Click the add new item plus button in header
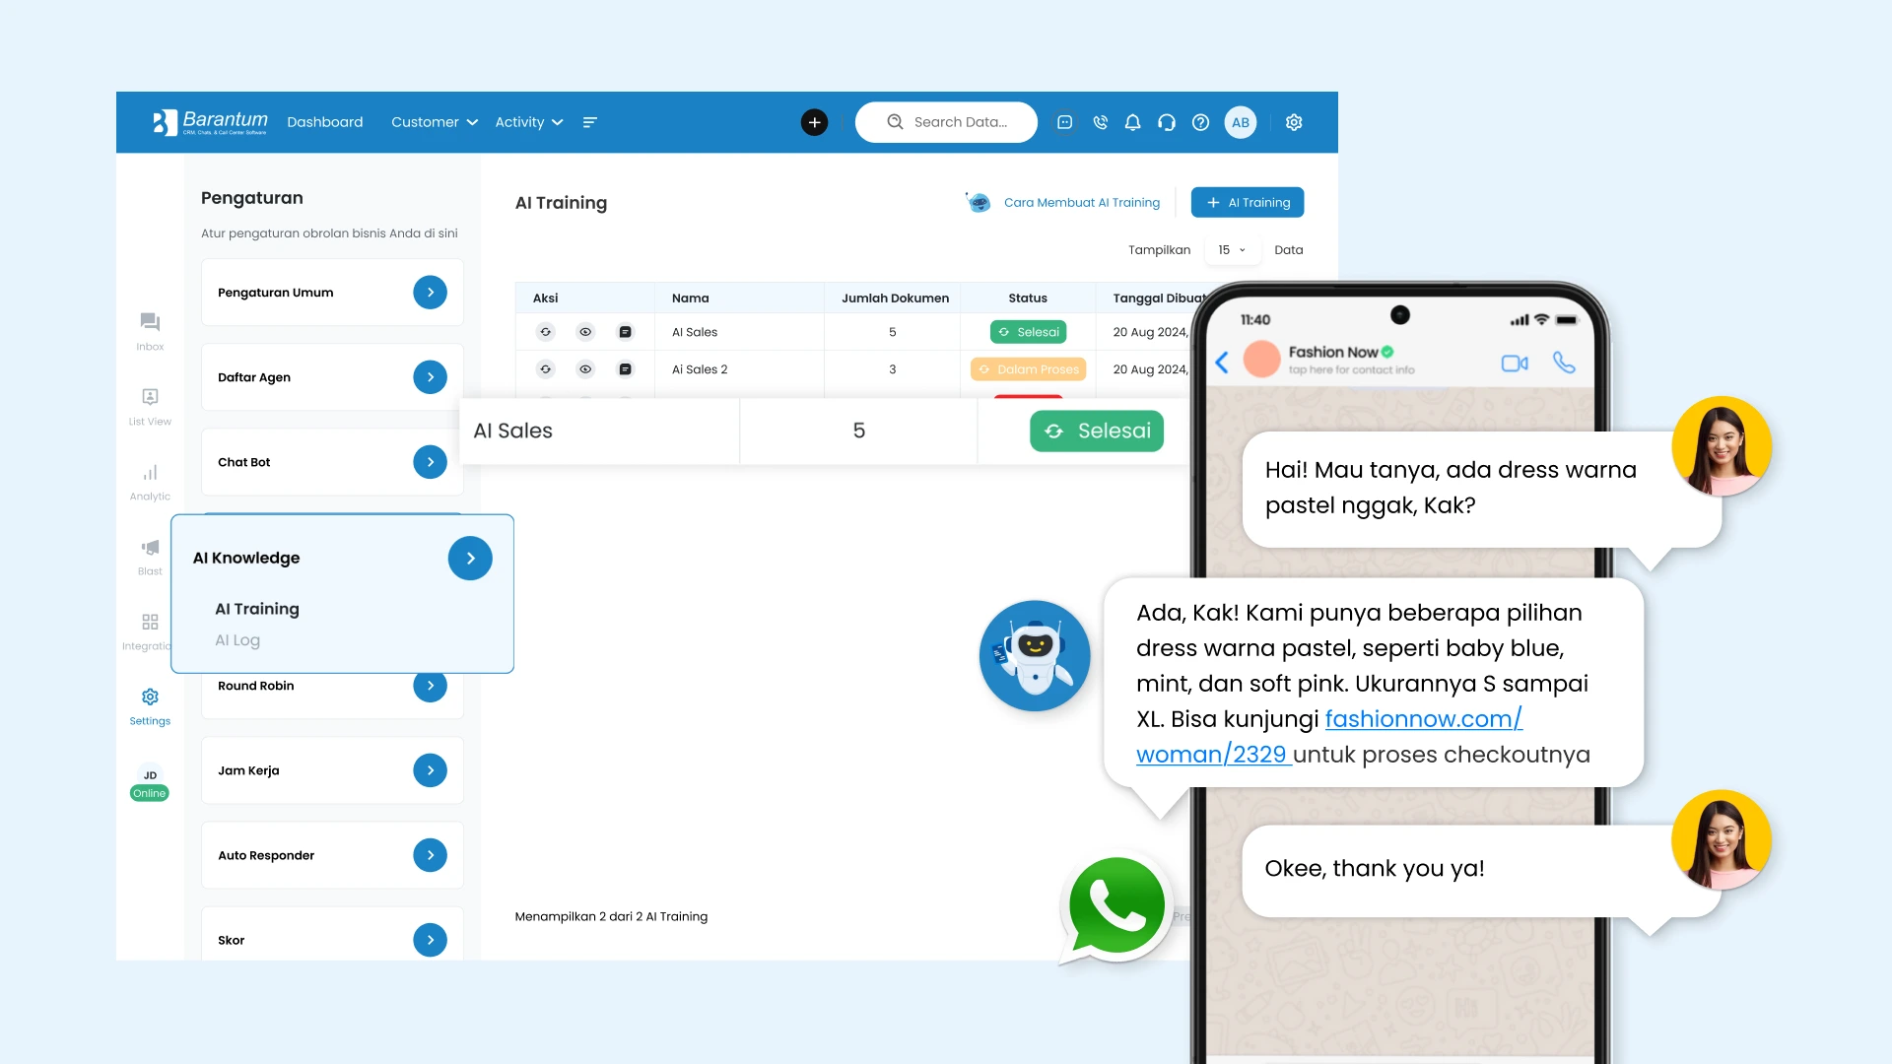This screenshot has width=1892, height=1064. point(815,122)
